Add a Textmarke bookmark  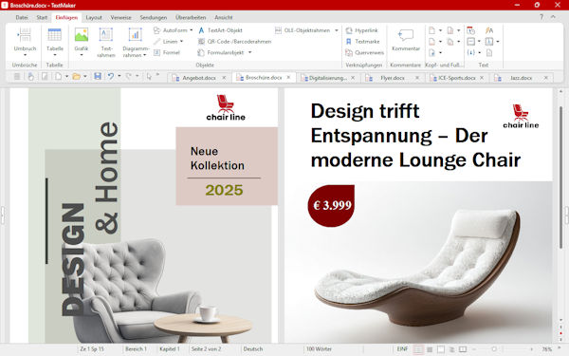[362, 42]
